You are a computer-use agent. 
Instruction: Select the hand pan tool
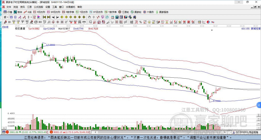coord(89,17)
